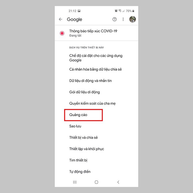Open Dữ liệu di động và nhắn tin
The width and height of the screenshot is (193, 193).
(96, 81)
